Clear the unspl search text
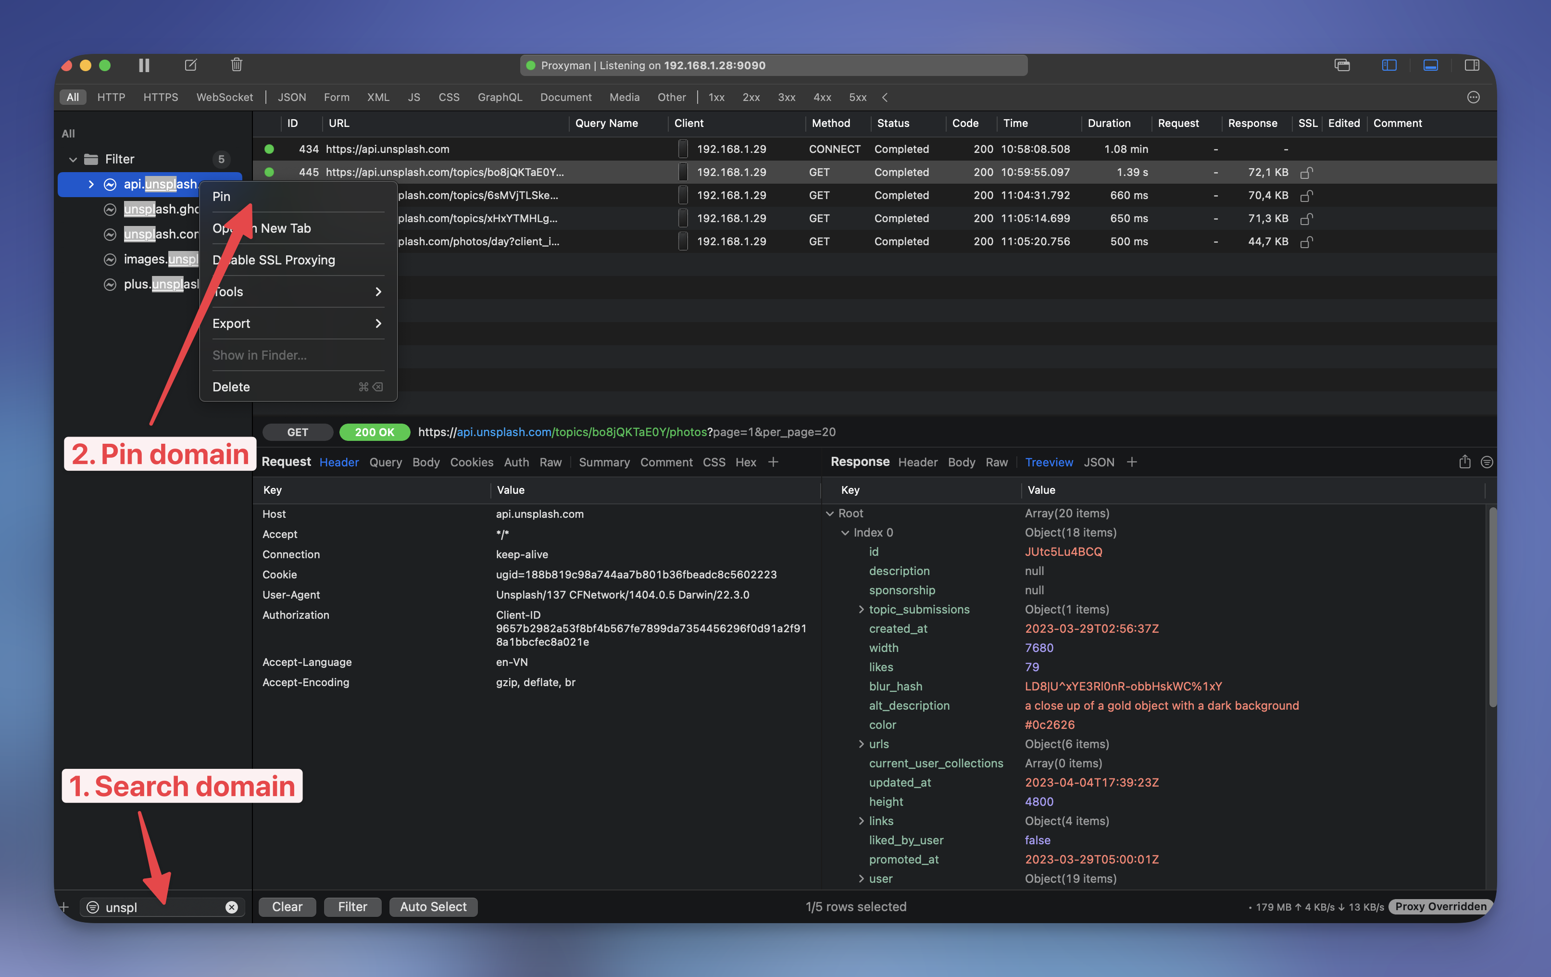This screenshot has height=977, width=1551. point(231,907)
